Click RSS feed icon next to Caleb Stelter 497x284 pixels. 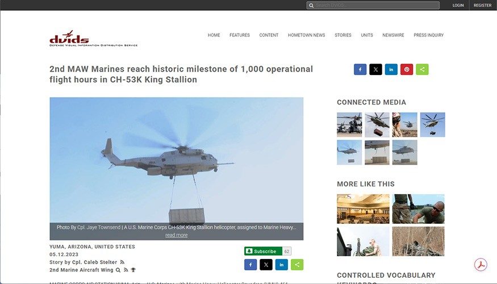[122, 262]
